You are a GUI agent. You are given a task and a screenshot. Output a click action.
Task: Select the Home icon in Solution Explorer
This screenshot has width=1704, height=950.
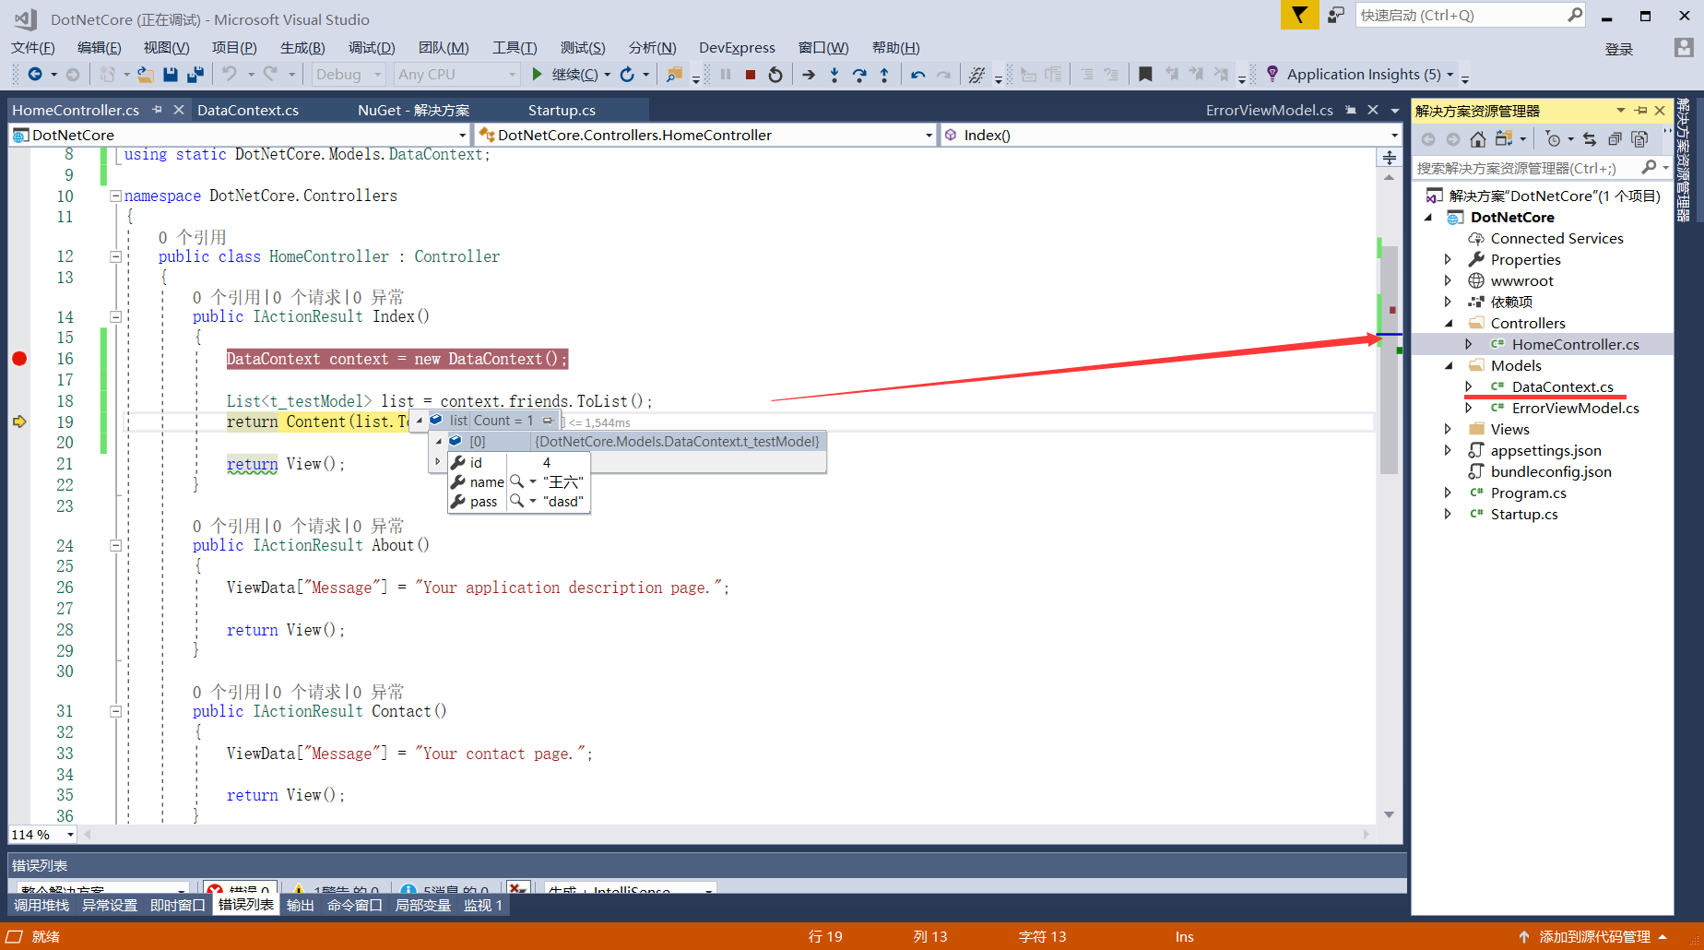tap(1478, 138)
